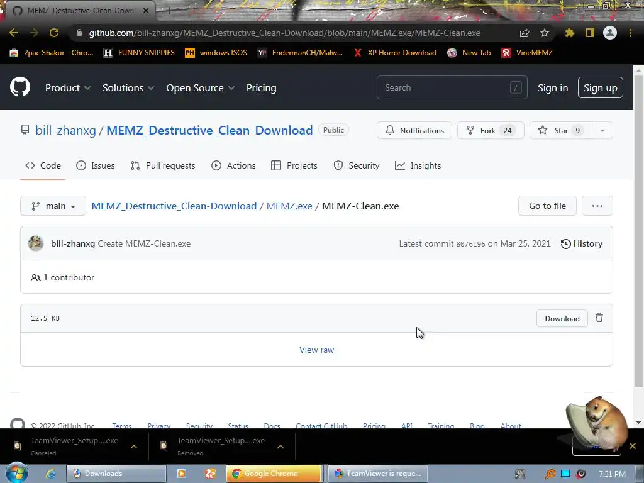Screen dimensions: 644x483
Task: Open the Issues tab
Action: [96, 165]
